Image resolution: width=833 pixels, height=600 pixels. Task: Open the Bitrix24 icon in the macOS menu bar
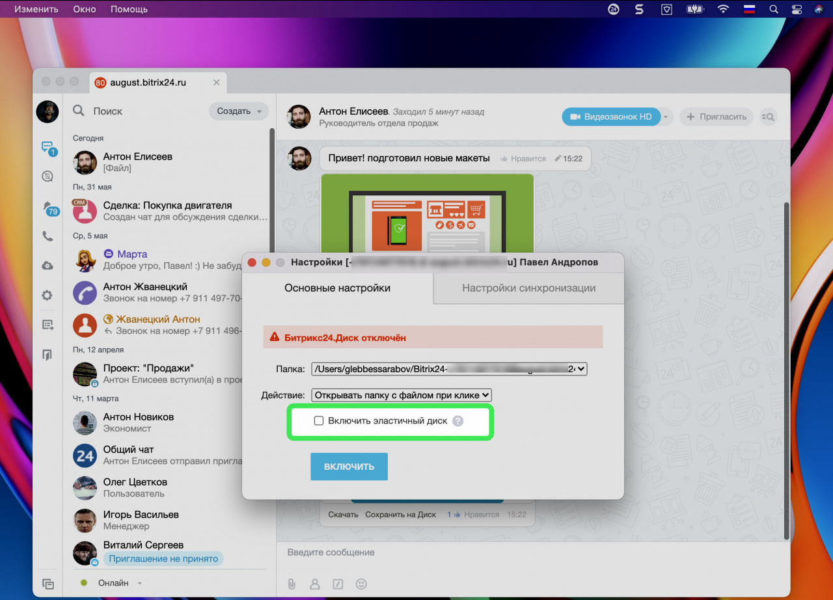tap(614, 9)
